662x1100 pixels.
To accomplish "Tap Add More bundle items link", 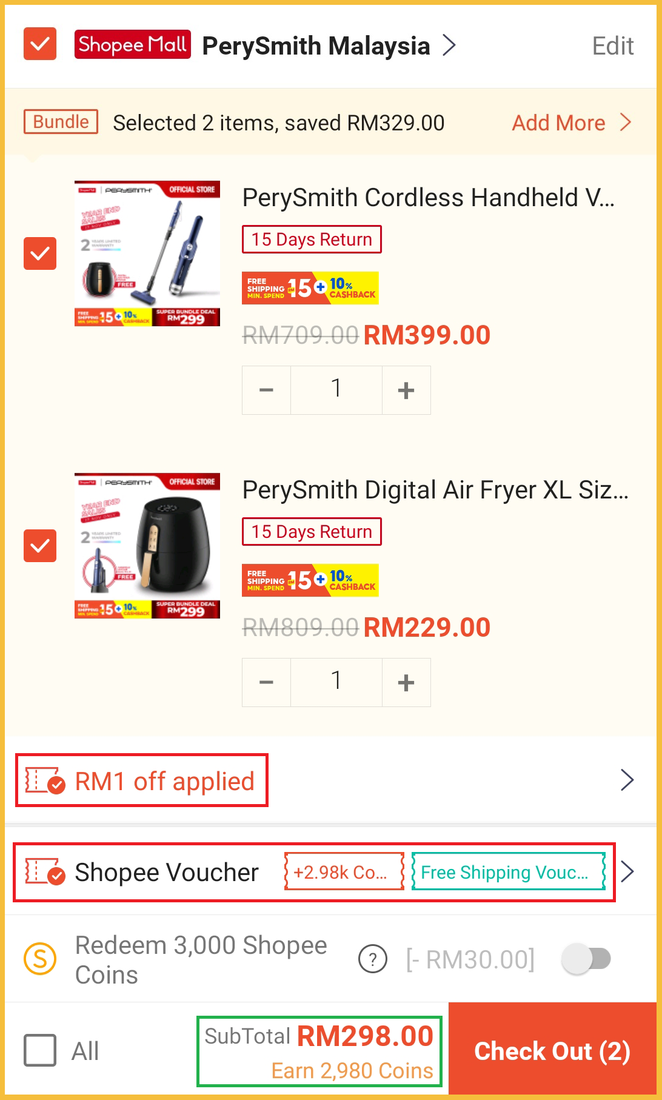I will (571, 123).
